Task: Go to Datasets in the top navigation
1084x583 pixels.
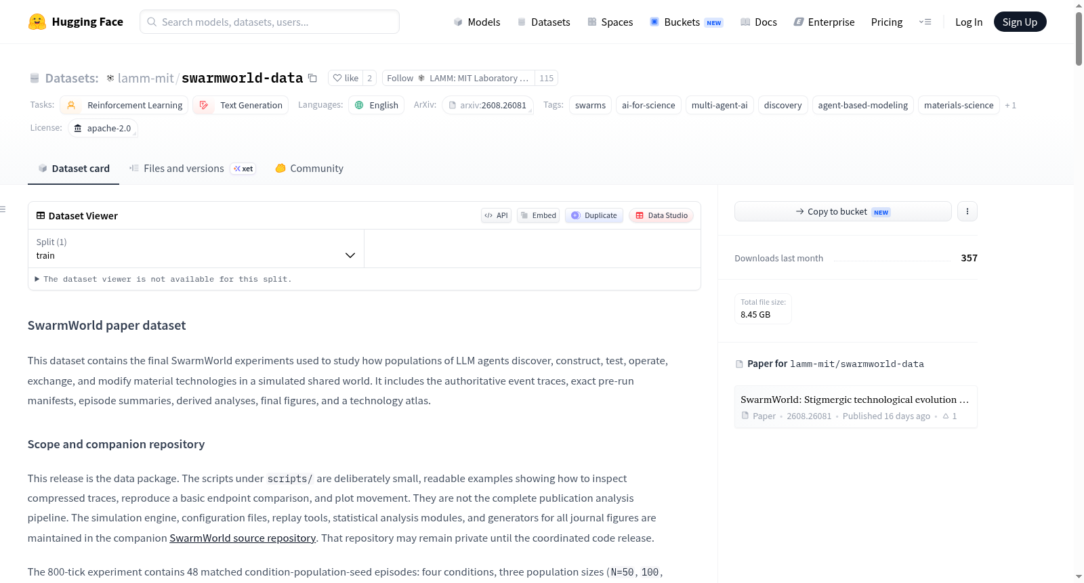Action: click(x=544, y=22)
